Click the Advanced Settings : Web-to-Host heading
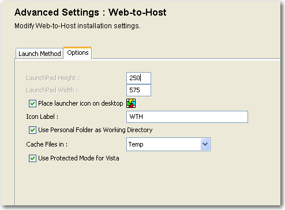 91,13
